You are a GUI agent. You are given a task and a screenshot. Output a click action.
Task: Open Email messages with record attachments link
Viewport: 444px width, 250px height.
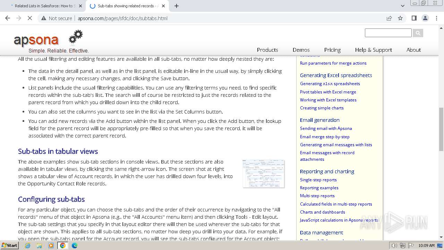tap(327, 156)
